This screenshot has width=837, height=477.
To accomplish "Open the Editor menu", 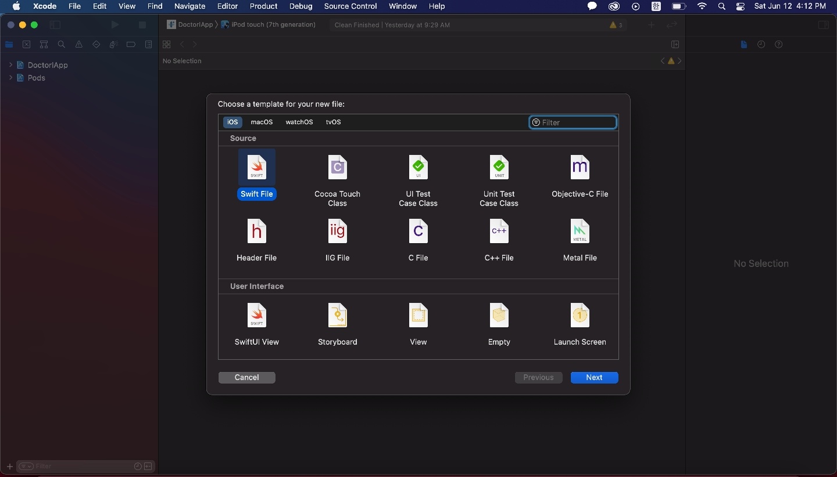I will [x=227, y=6].
